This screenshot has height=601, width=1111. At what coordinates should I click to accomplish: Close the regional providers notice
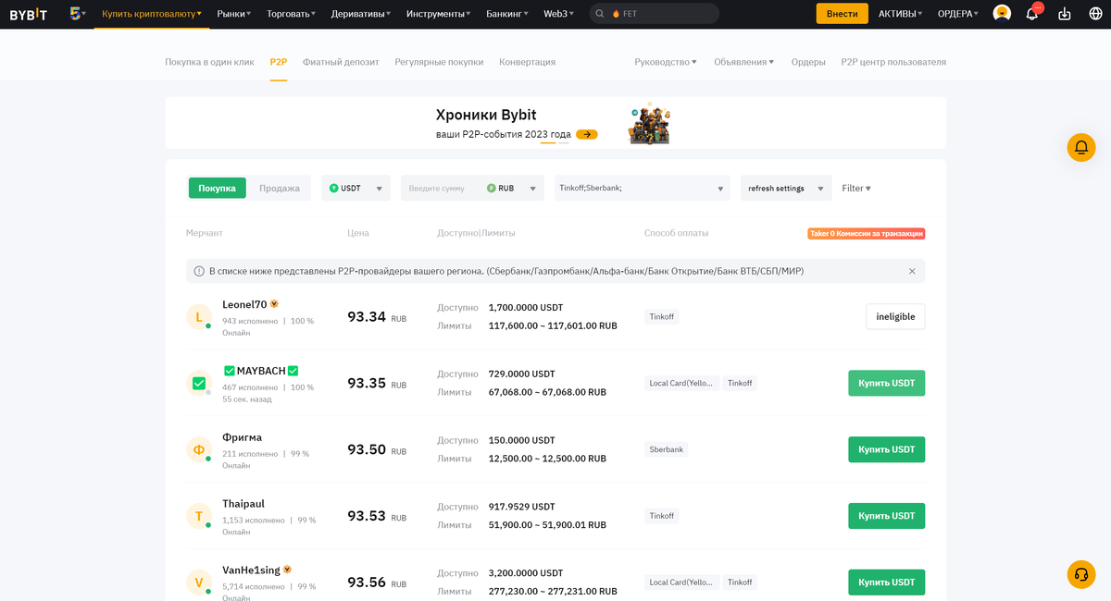coord(912,271)
